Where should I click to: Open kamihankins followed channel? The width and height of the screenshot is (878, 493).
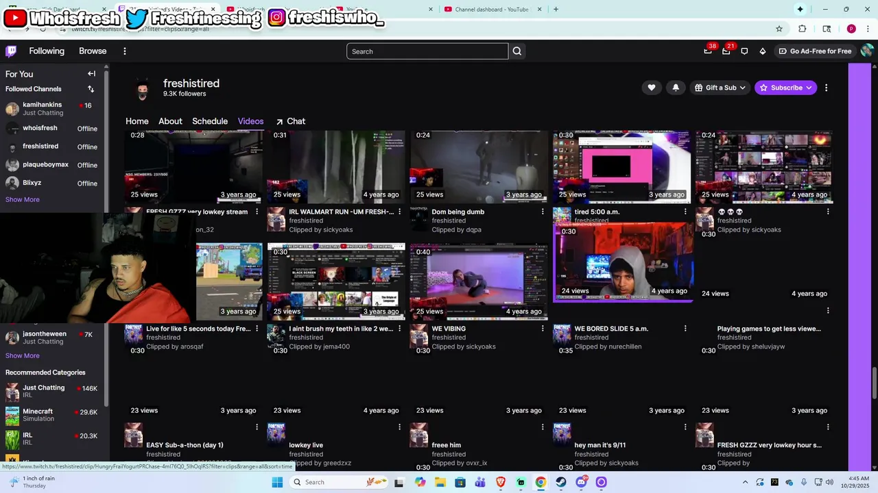(x=52, y=109)
